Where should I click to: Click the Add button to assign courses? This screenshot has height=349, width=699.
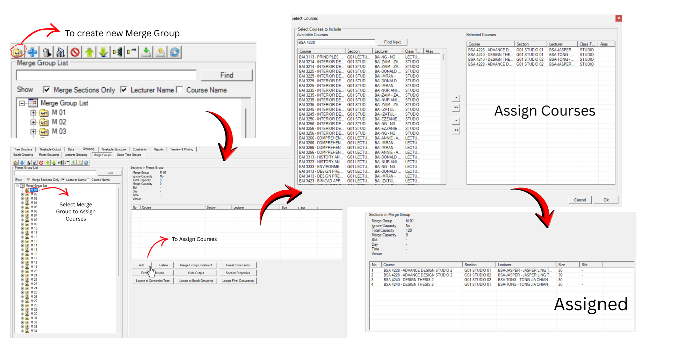point(142,265)
